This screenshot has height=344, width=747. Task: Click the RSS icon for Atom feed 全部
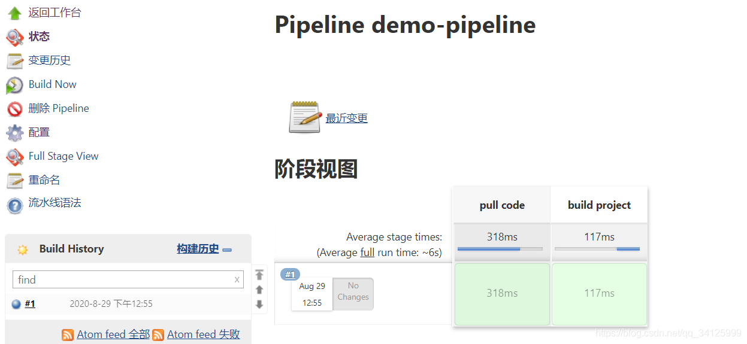[68, 335]
